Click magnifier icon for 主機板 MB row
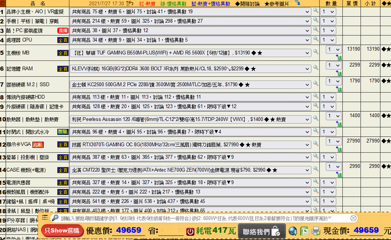Screen dimensions: 391x240 click(316, 52)
